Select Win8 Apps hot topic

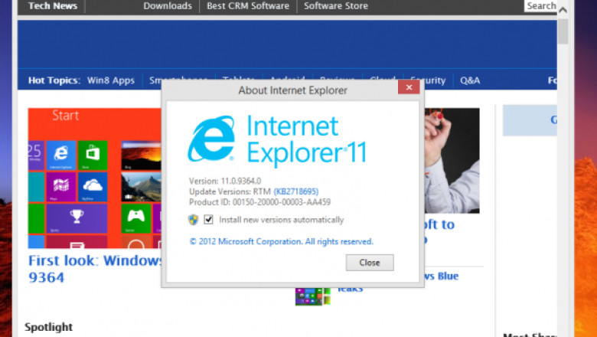(x=111, y=80)
